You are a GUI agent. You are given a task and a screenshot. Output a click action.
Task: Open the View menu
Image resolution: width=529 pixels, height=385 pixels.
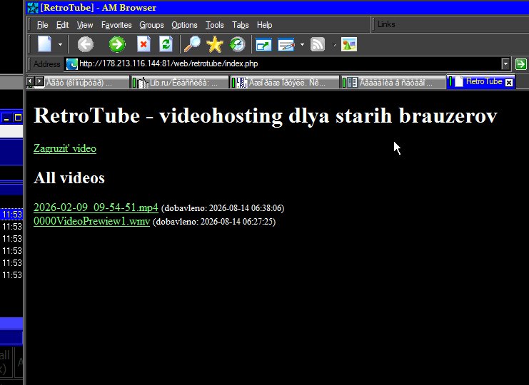click(x=85, y=25)
